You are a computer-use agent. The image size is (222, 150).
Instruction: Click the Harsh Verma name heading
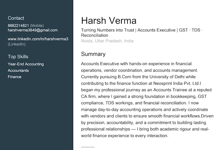click(x=109, y=21)
